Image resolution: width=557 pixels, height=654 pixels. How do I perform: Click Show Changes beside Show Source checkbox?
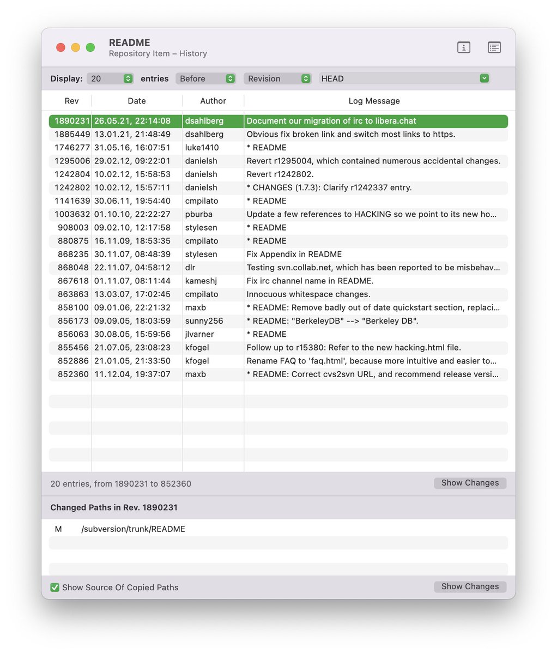coord(470,586)
